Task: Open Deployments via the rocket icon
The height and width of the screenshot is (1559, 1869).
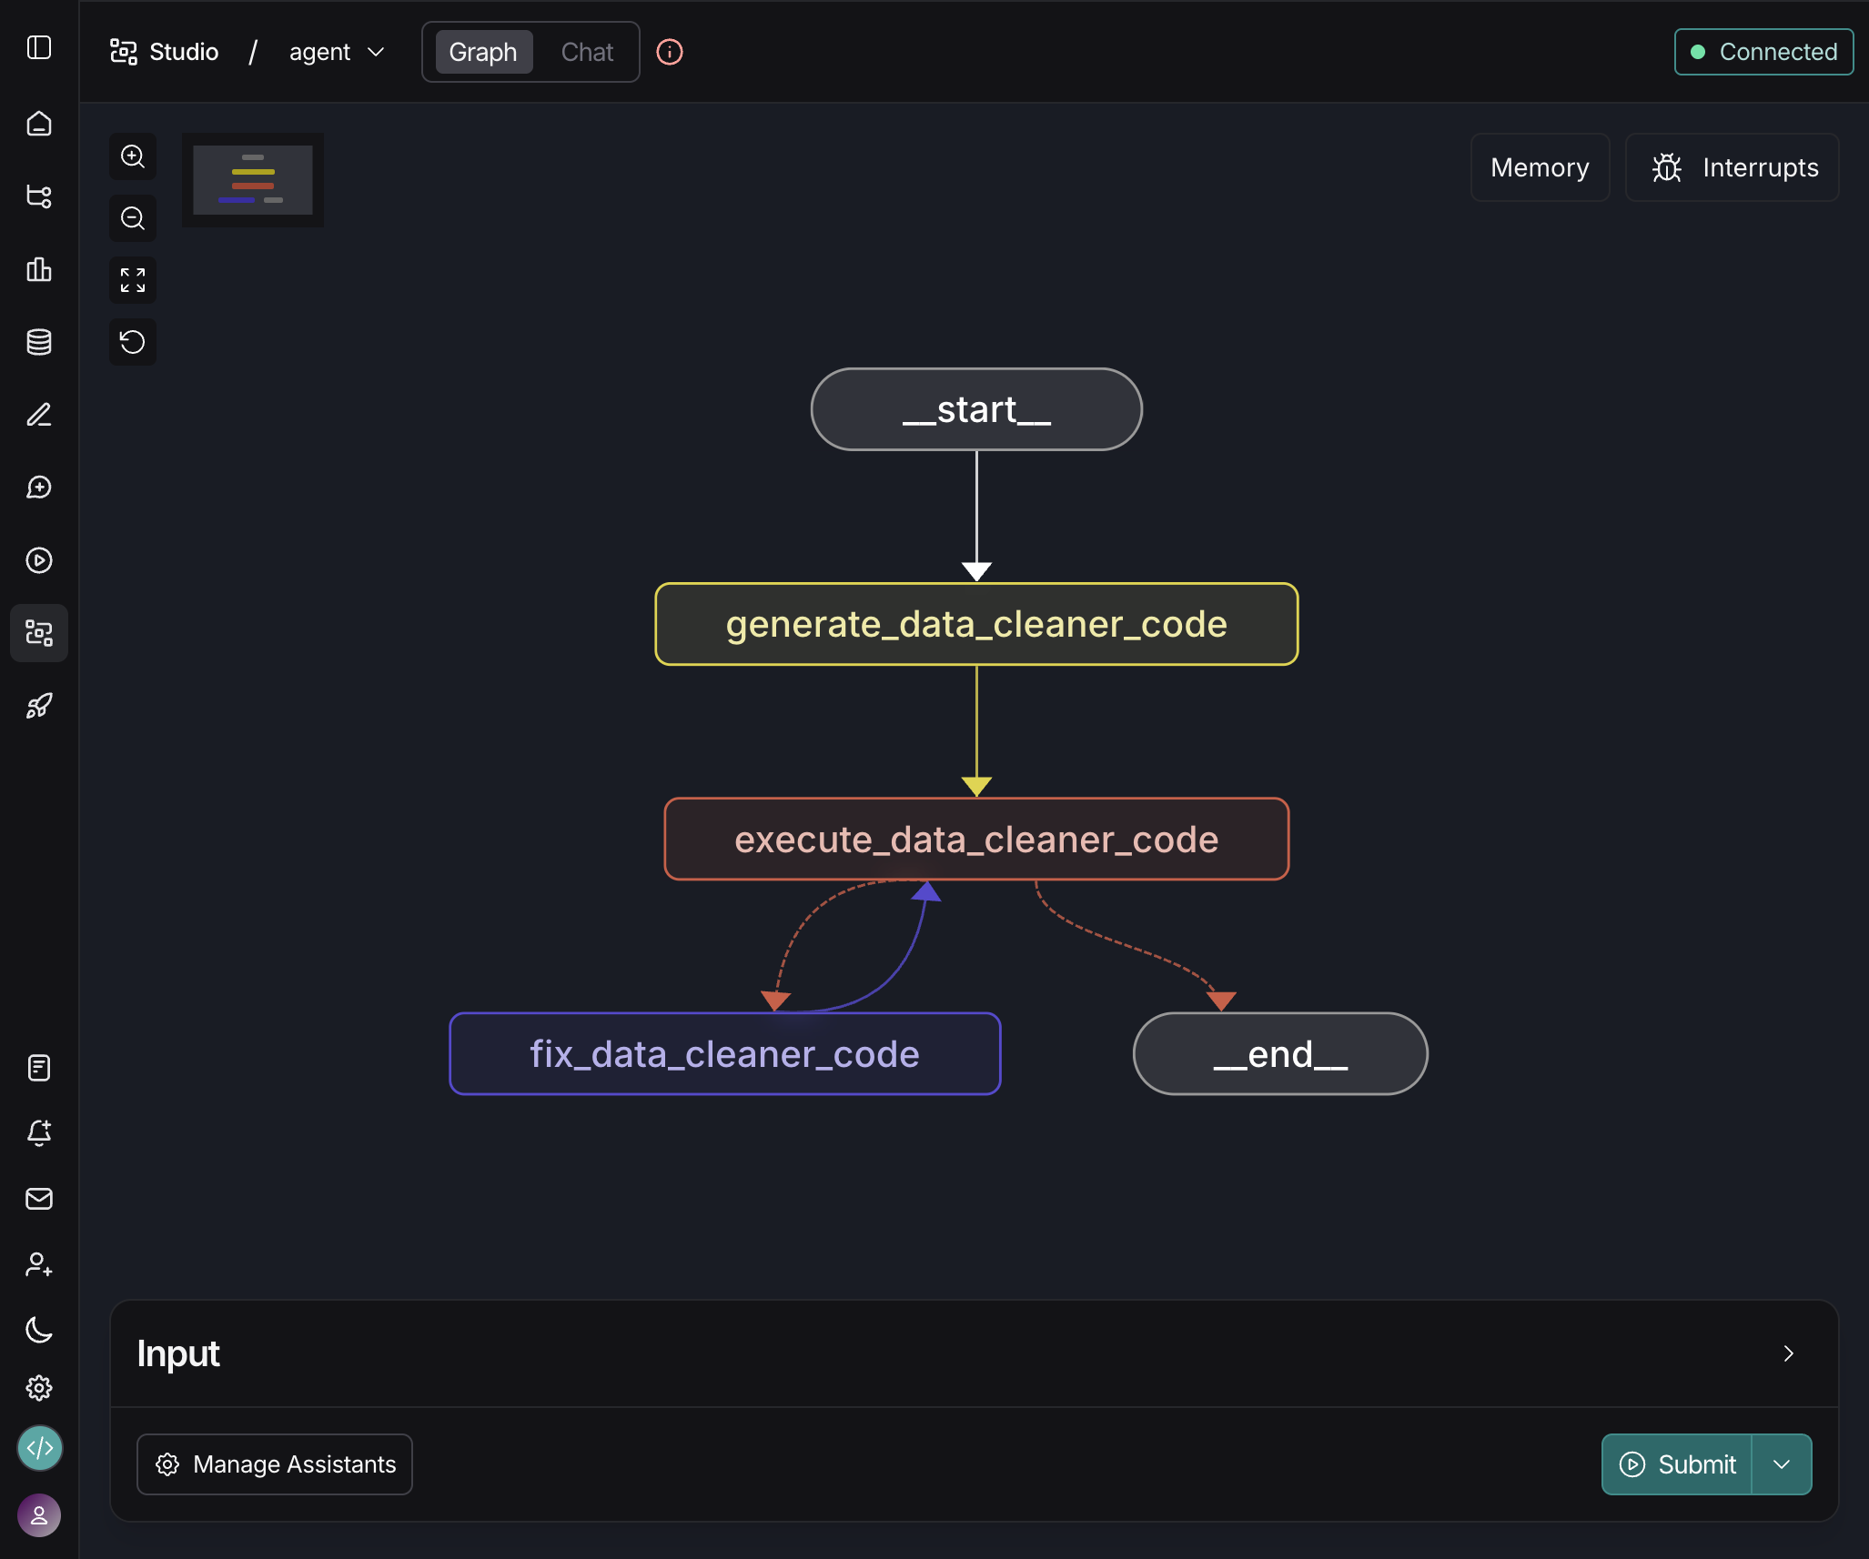Action: pos(38,706)
